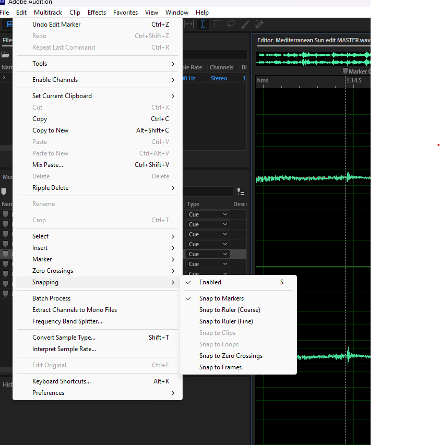Select the Marquee Selection tool
The image size is (440, 445).
tap(218, 24)
